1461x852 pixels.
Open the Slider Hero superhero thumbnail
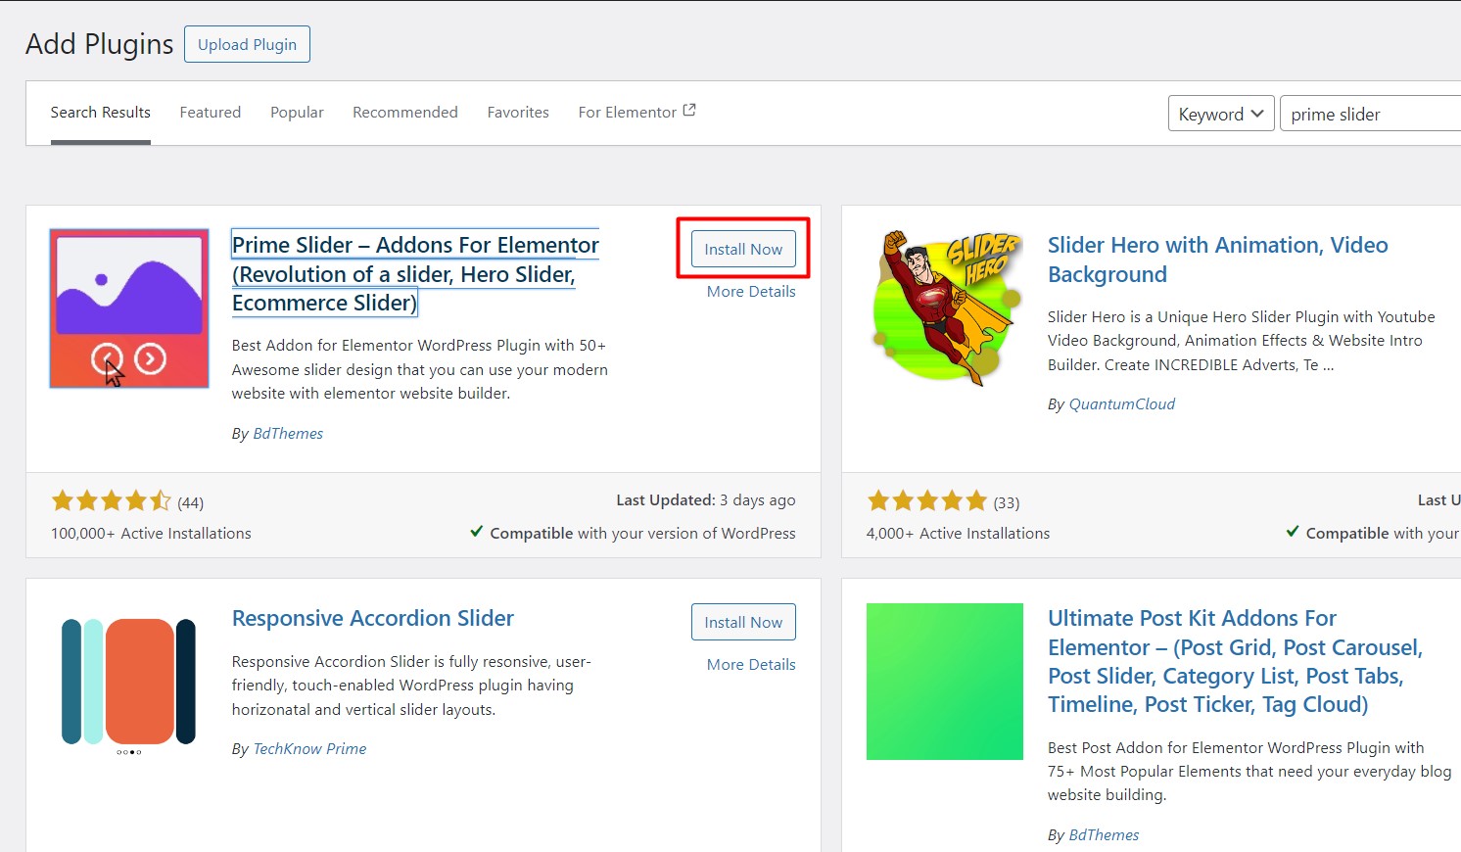tap(945, 308)
